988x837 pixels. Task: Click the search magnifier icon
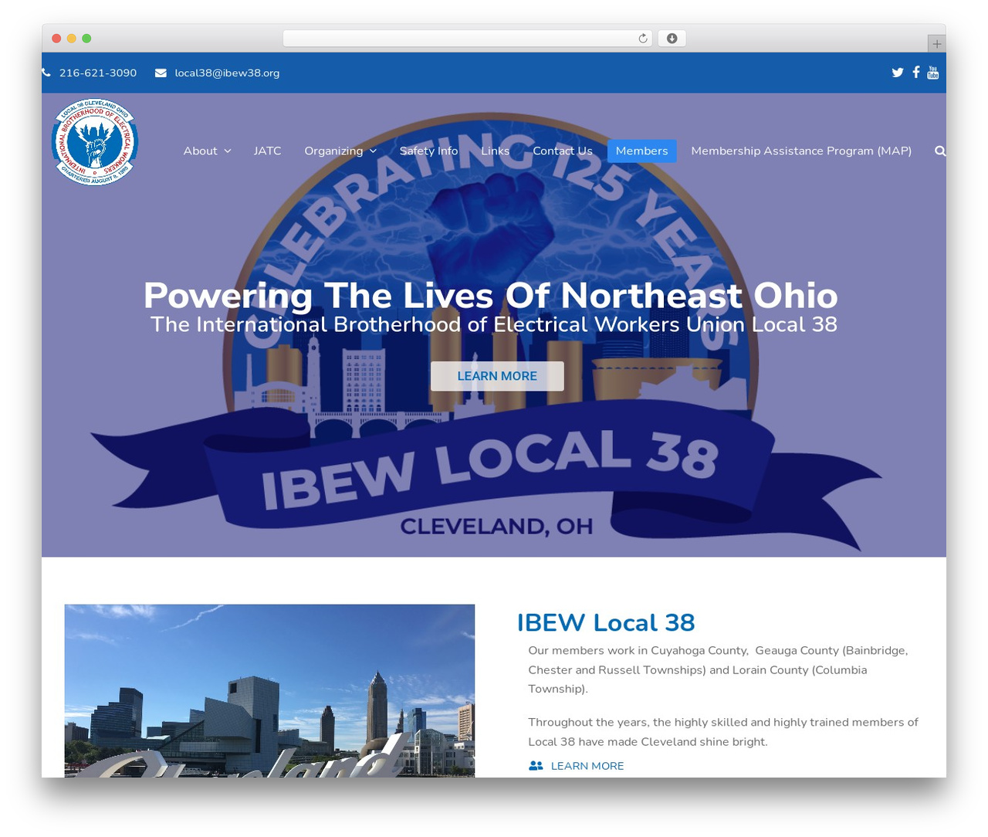tap(940, 151)
